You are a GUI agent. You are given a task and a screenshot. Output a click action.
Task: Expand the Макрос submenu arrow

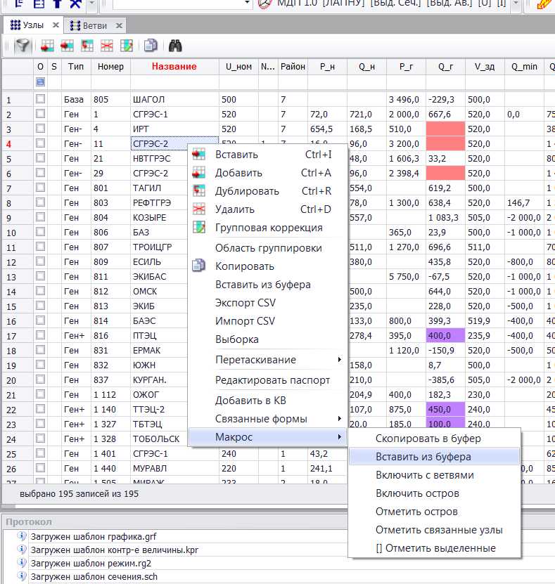tap(339, 436)
